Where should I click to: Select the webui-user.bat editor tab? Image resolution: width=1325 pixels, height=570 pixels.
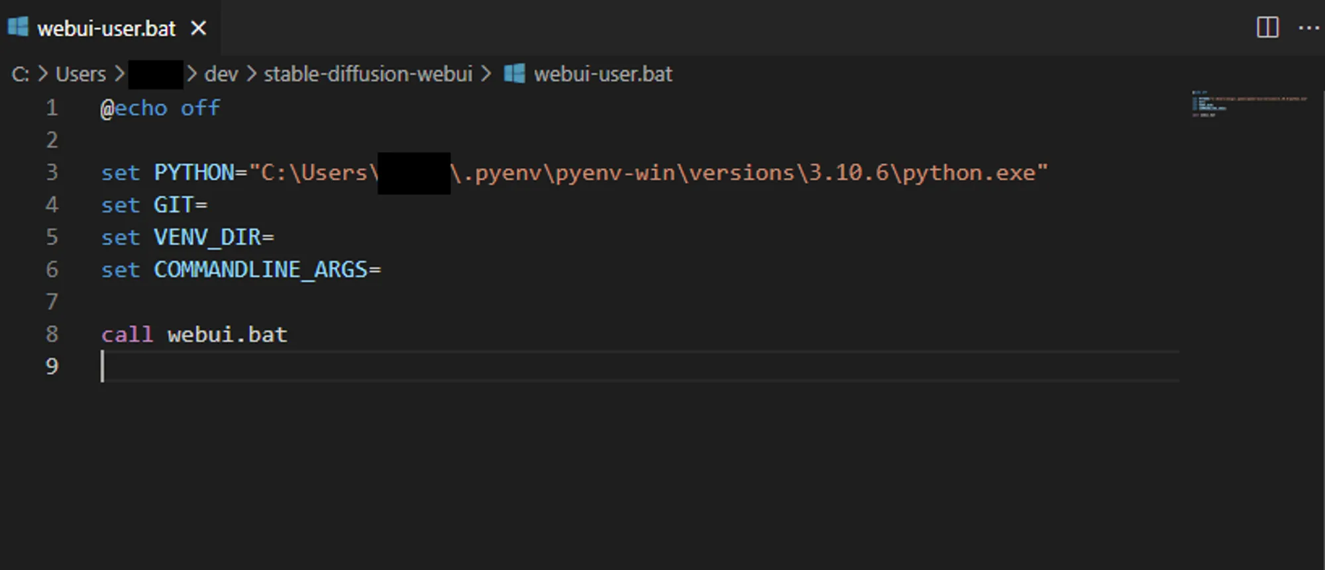(x=106, y=28)
